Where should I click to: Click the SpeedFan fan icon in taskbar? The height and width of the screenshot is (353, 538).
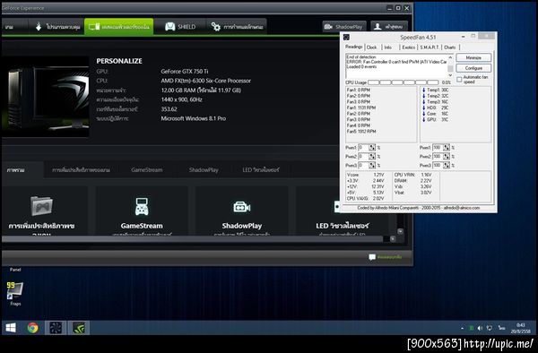pos(56,328)
